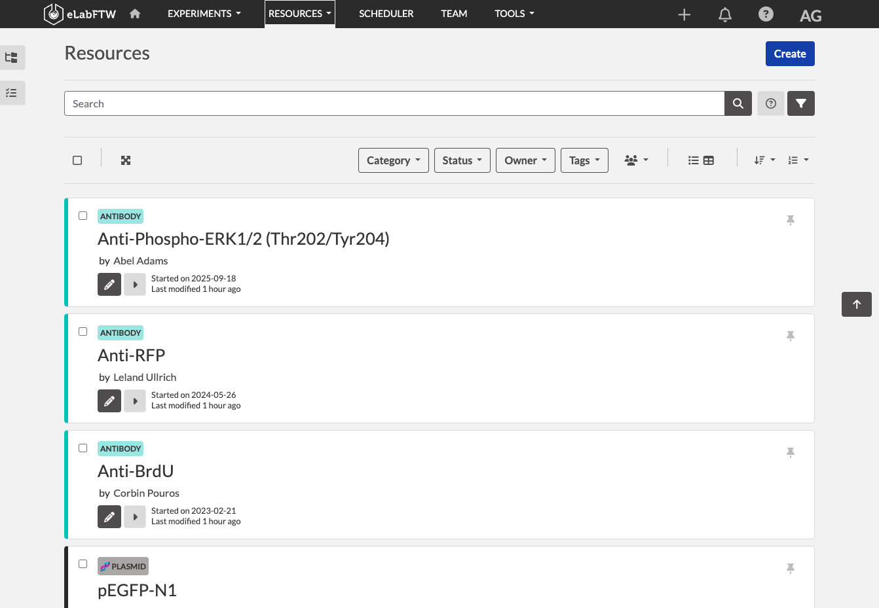Toggle the select-all checkbox
The image size is (879, 608).
pyautogui.click(x=77, y=160)
